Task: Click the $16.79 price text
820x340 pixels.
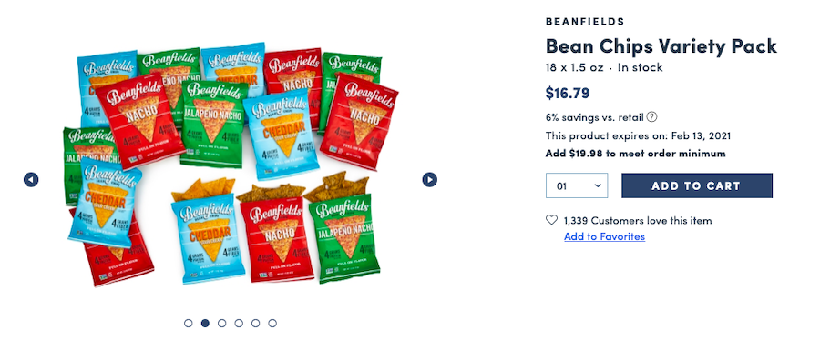Action: tap(568, 94)
